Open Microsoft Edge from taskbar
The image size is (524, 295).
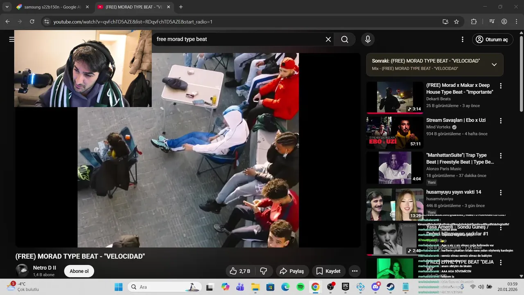[x=285, y=287]
